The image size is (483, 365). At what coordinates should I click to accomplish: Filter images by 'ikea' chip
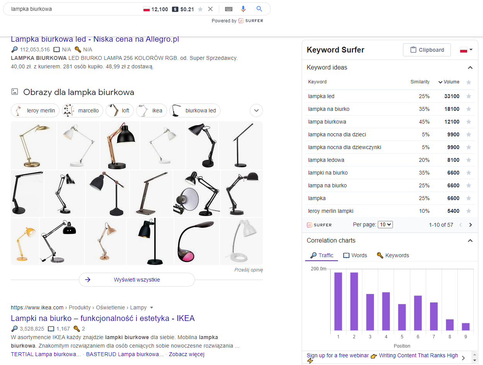pos(152,110)
